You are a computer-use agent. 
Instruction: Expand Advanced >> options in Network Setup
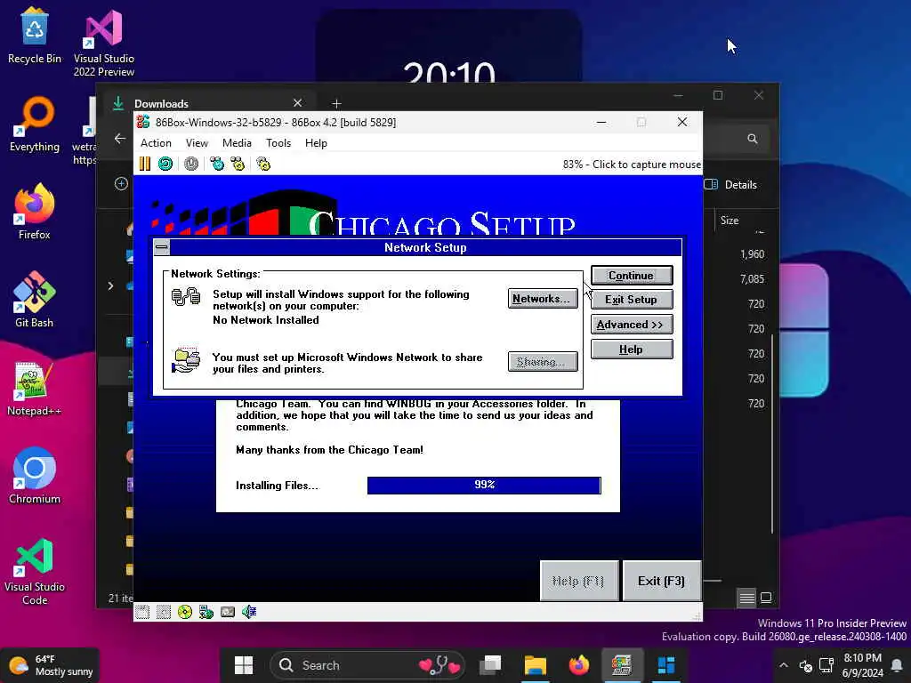[x=632, y=325]
